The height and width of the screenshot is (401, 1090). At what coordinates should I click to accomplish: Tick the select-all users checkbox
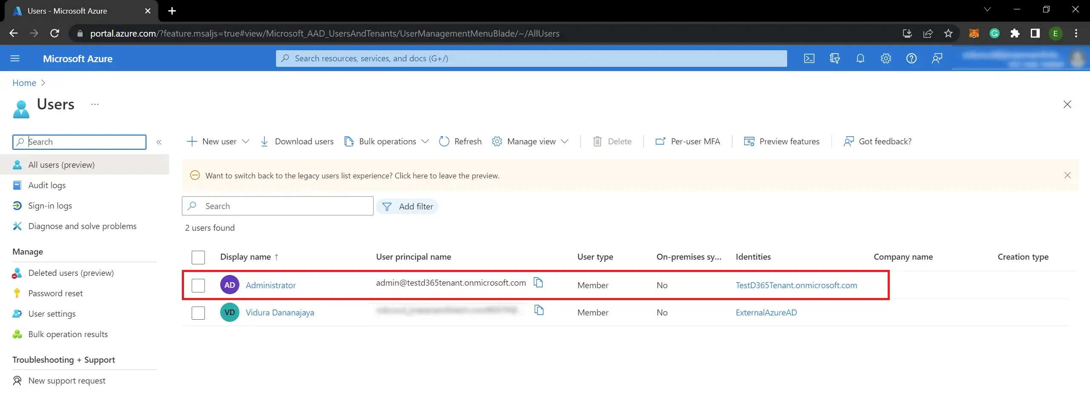198,257
